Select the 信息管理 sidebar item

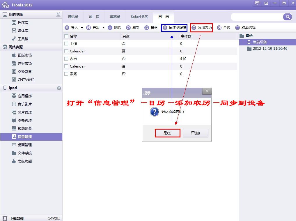[25, 137]
